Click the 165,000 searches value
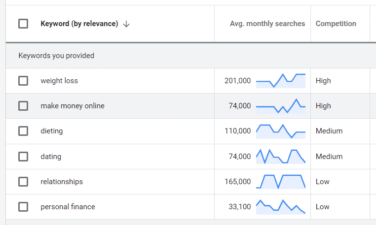 click(237, 182)
